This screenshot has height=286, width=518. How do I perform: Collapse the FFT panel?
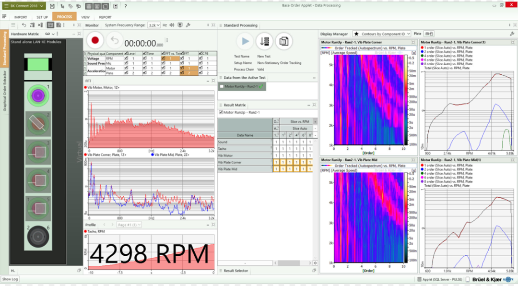pos(208,81)
